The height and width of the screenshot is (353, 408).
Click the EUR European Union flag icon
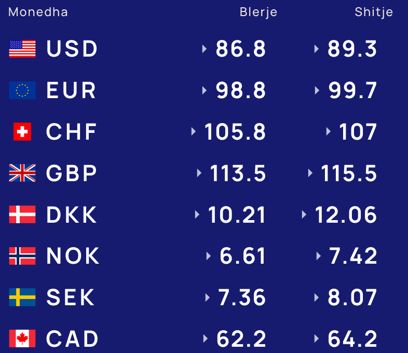click(x=22, y=90)
